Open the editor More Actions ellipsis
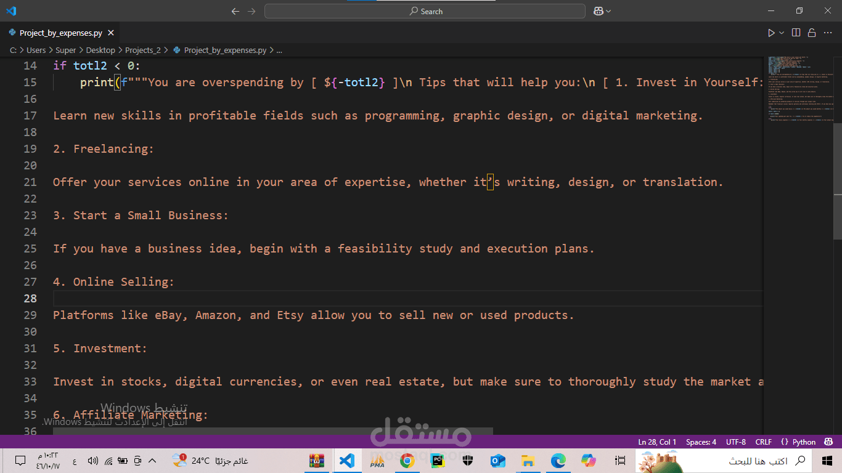The height and width of the screenshot is (473, 842). [x=828, y=33]
